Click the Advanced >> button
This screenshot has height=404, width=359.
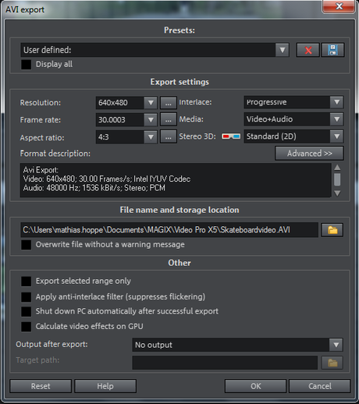pyautogui.click(x=309, y=154)
